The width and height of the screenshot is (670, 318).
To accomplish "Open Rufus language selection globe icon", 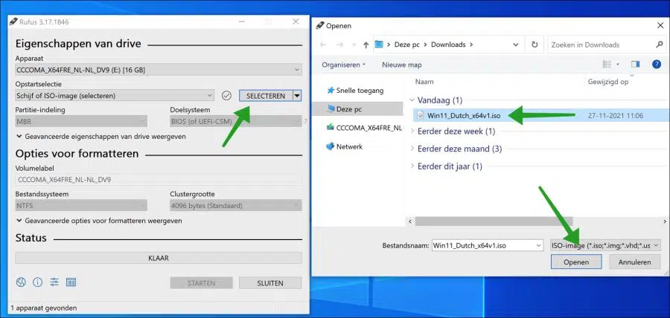I will coord(21,282).
